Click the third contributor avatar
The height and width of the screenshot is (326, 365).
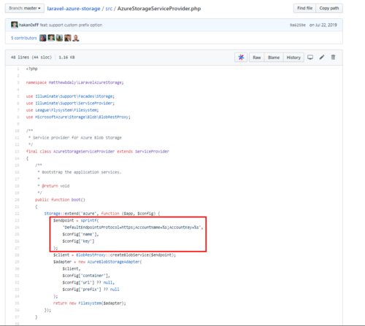point(59,38)
